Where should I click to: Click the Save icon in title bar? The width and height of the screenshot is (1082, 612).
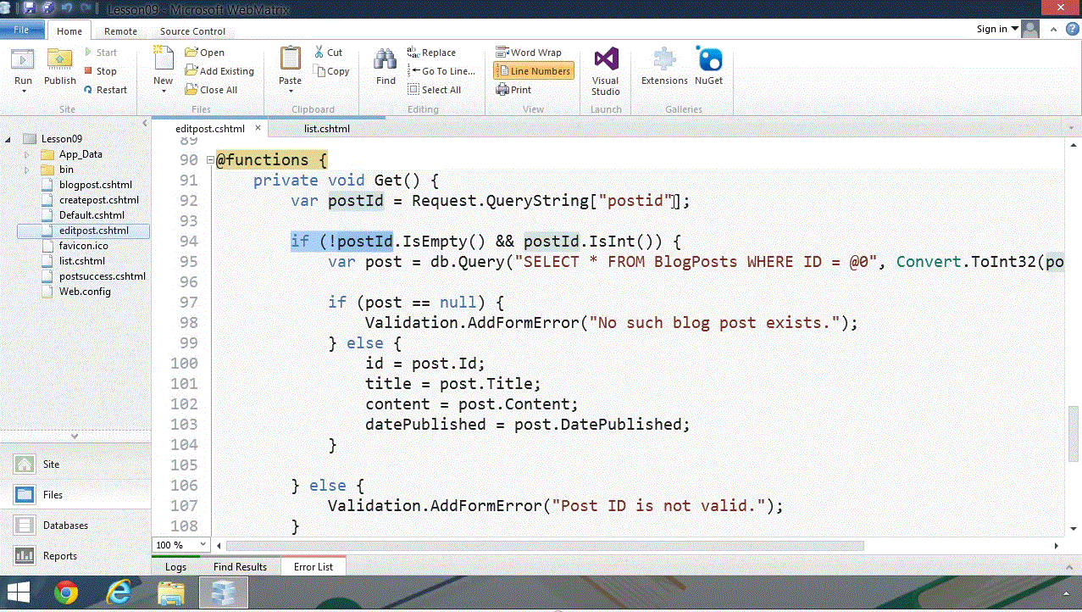click(29, 8)
